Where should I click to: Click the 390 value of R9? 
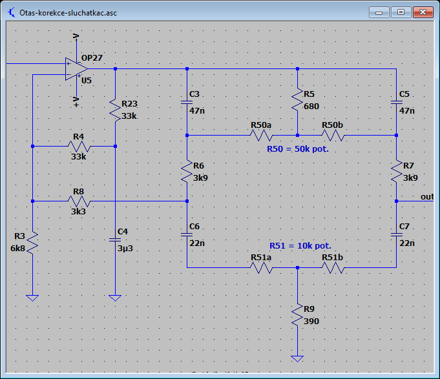pos(311,322)
